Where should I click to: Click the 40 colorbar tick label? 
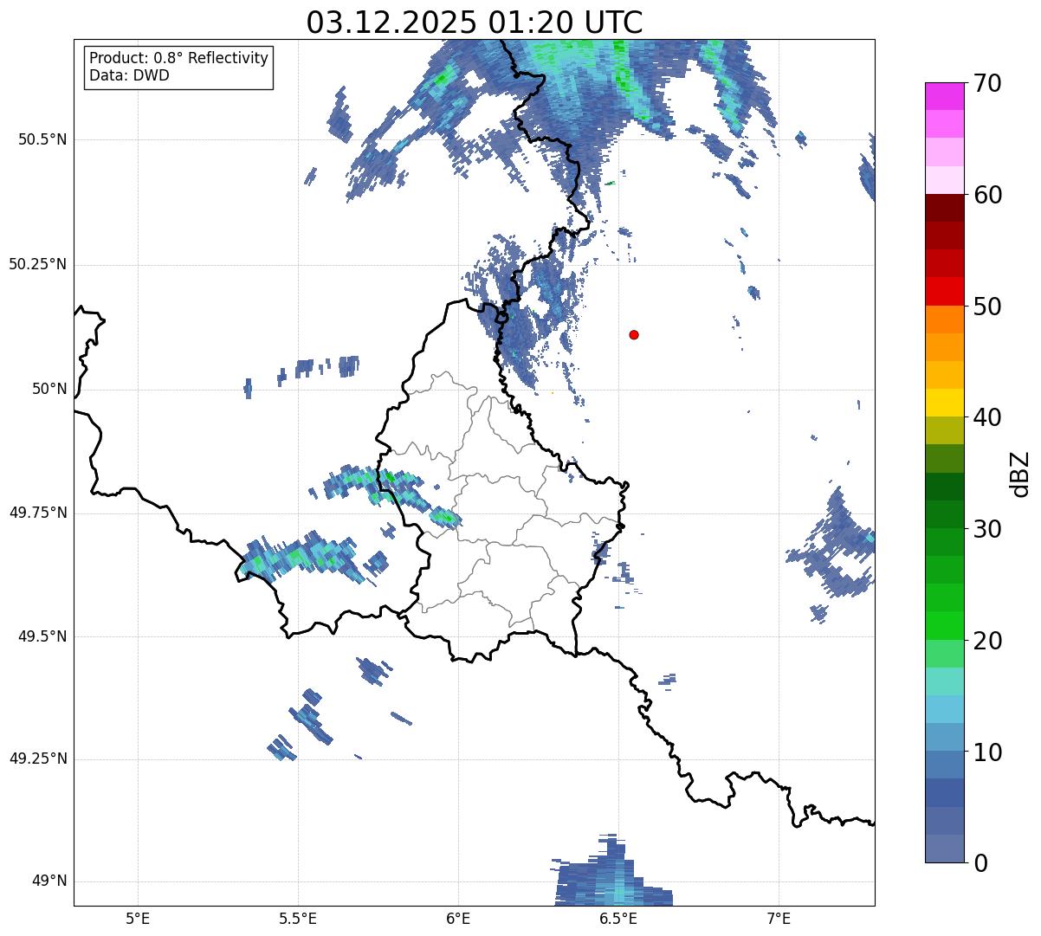point(987,417)
